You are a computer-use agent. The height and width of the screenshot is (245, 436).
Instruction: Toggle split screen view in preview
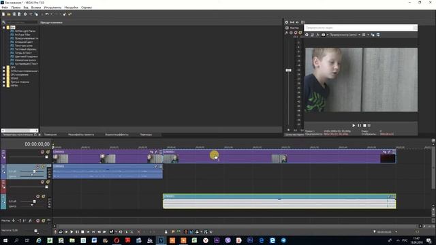pos(323,35)
